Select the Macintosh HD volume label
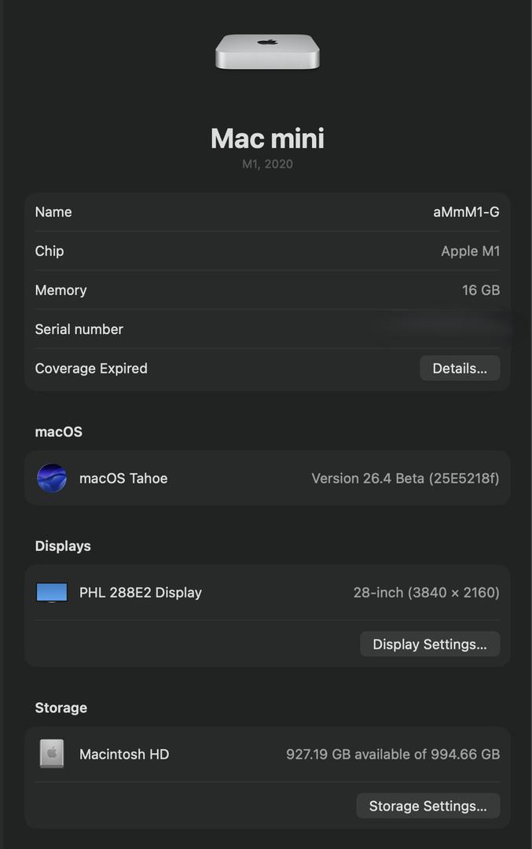 [x=124, y=754]
